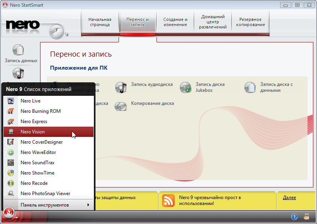Click the Nero Express icon

click(x=11, y=121)
